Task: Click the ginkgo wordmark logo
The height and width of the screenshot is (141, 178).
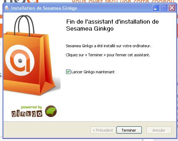Action: 27,114
